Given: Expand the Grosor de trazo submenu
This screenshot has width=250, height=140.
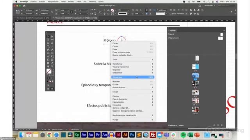Looking at the screenshot, I should pos(133,87).
